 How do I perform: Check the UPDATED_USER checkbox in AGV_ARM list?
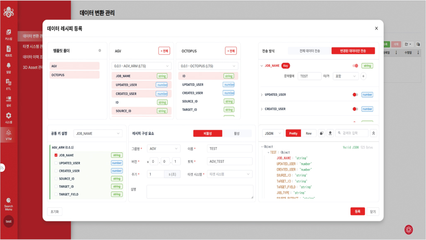[56, 163]
